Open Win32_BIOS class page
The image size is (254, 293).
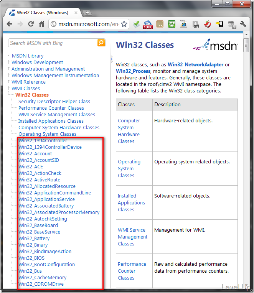[31, 258]
